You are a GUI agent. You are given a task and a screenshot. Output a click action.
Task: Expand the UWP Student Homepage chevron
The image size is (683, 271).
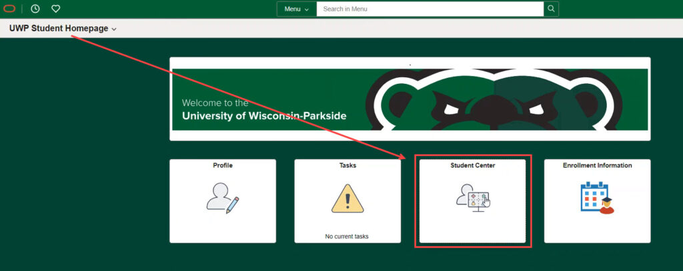click(114, 29)
